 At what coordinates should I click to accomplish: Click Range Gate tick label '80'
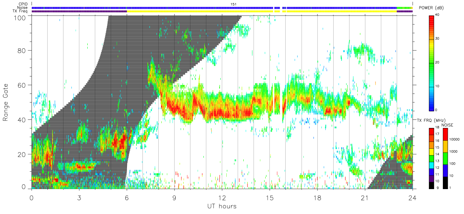point(22,50)
